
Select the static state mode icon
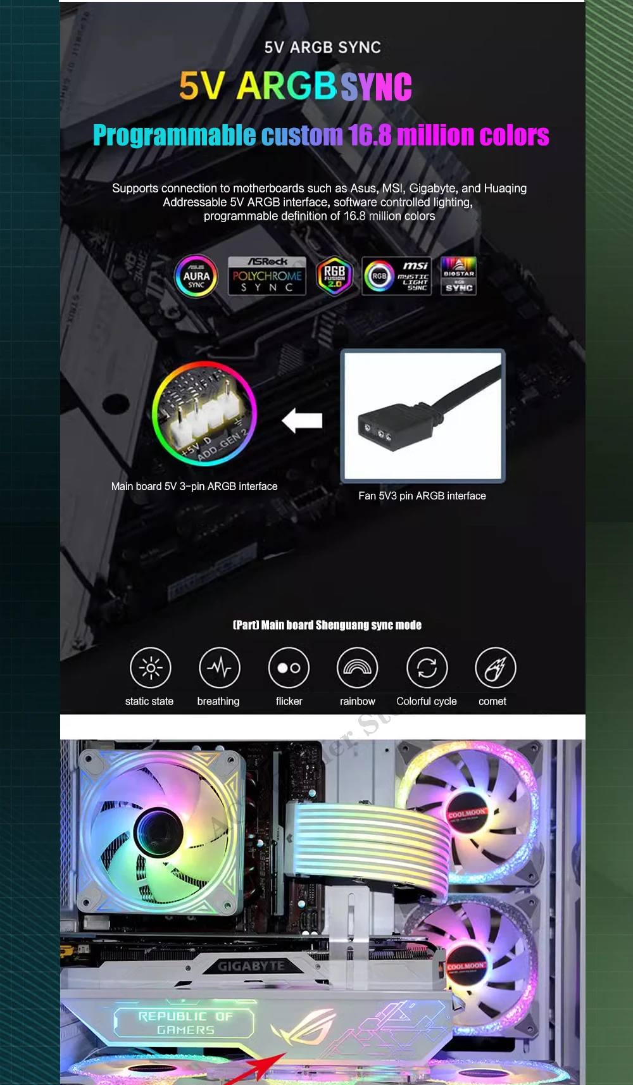pyautogui.click(x=150, y=668)
